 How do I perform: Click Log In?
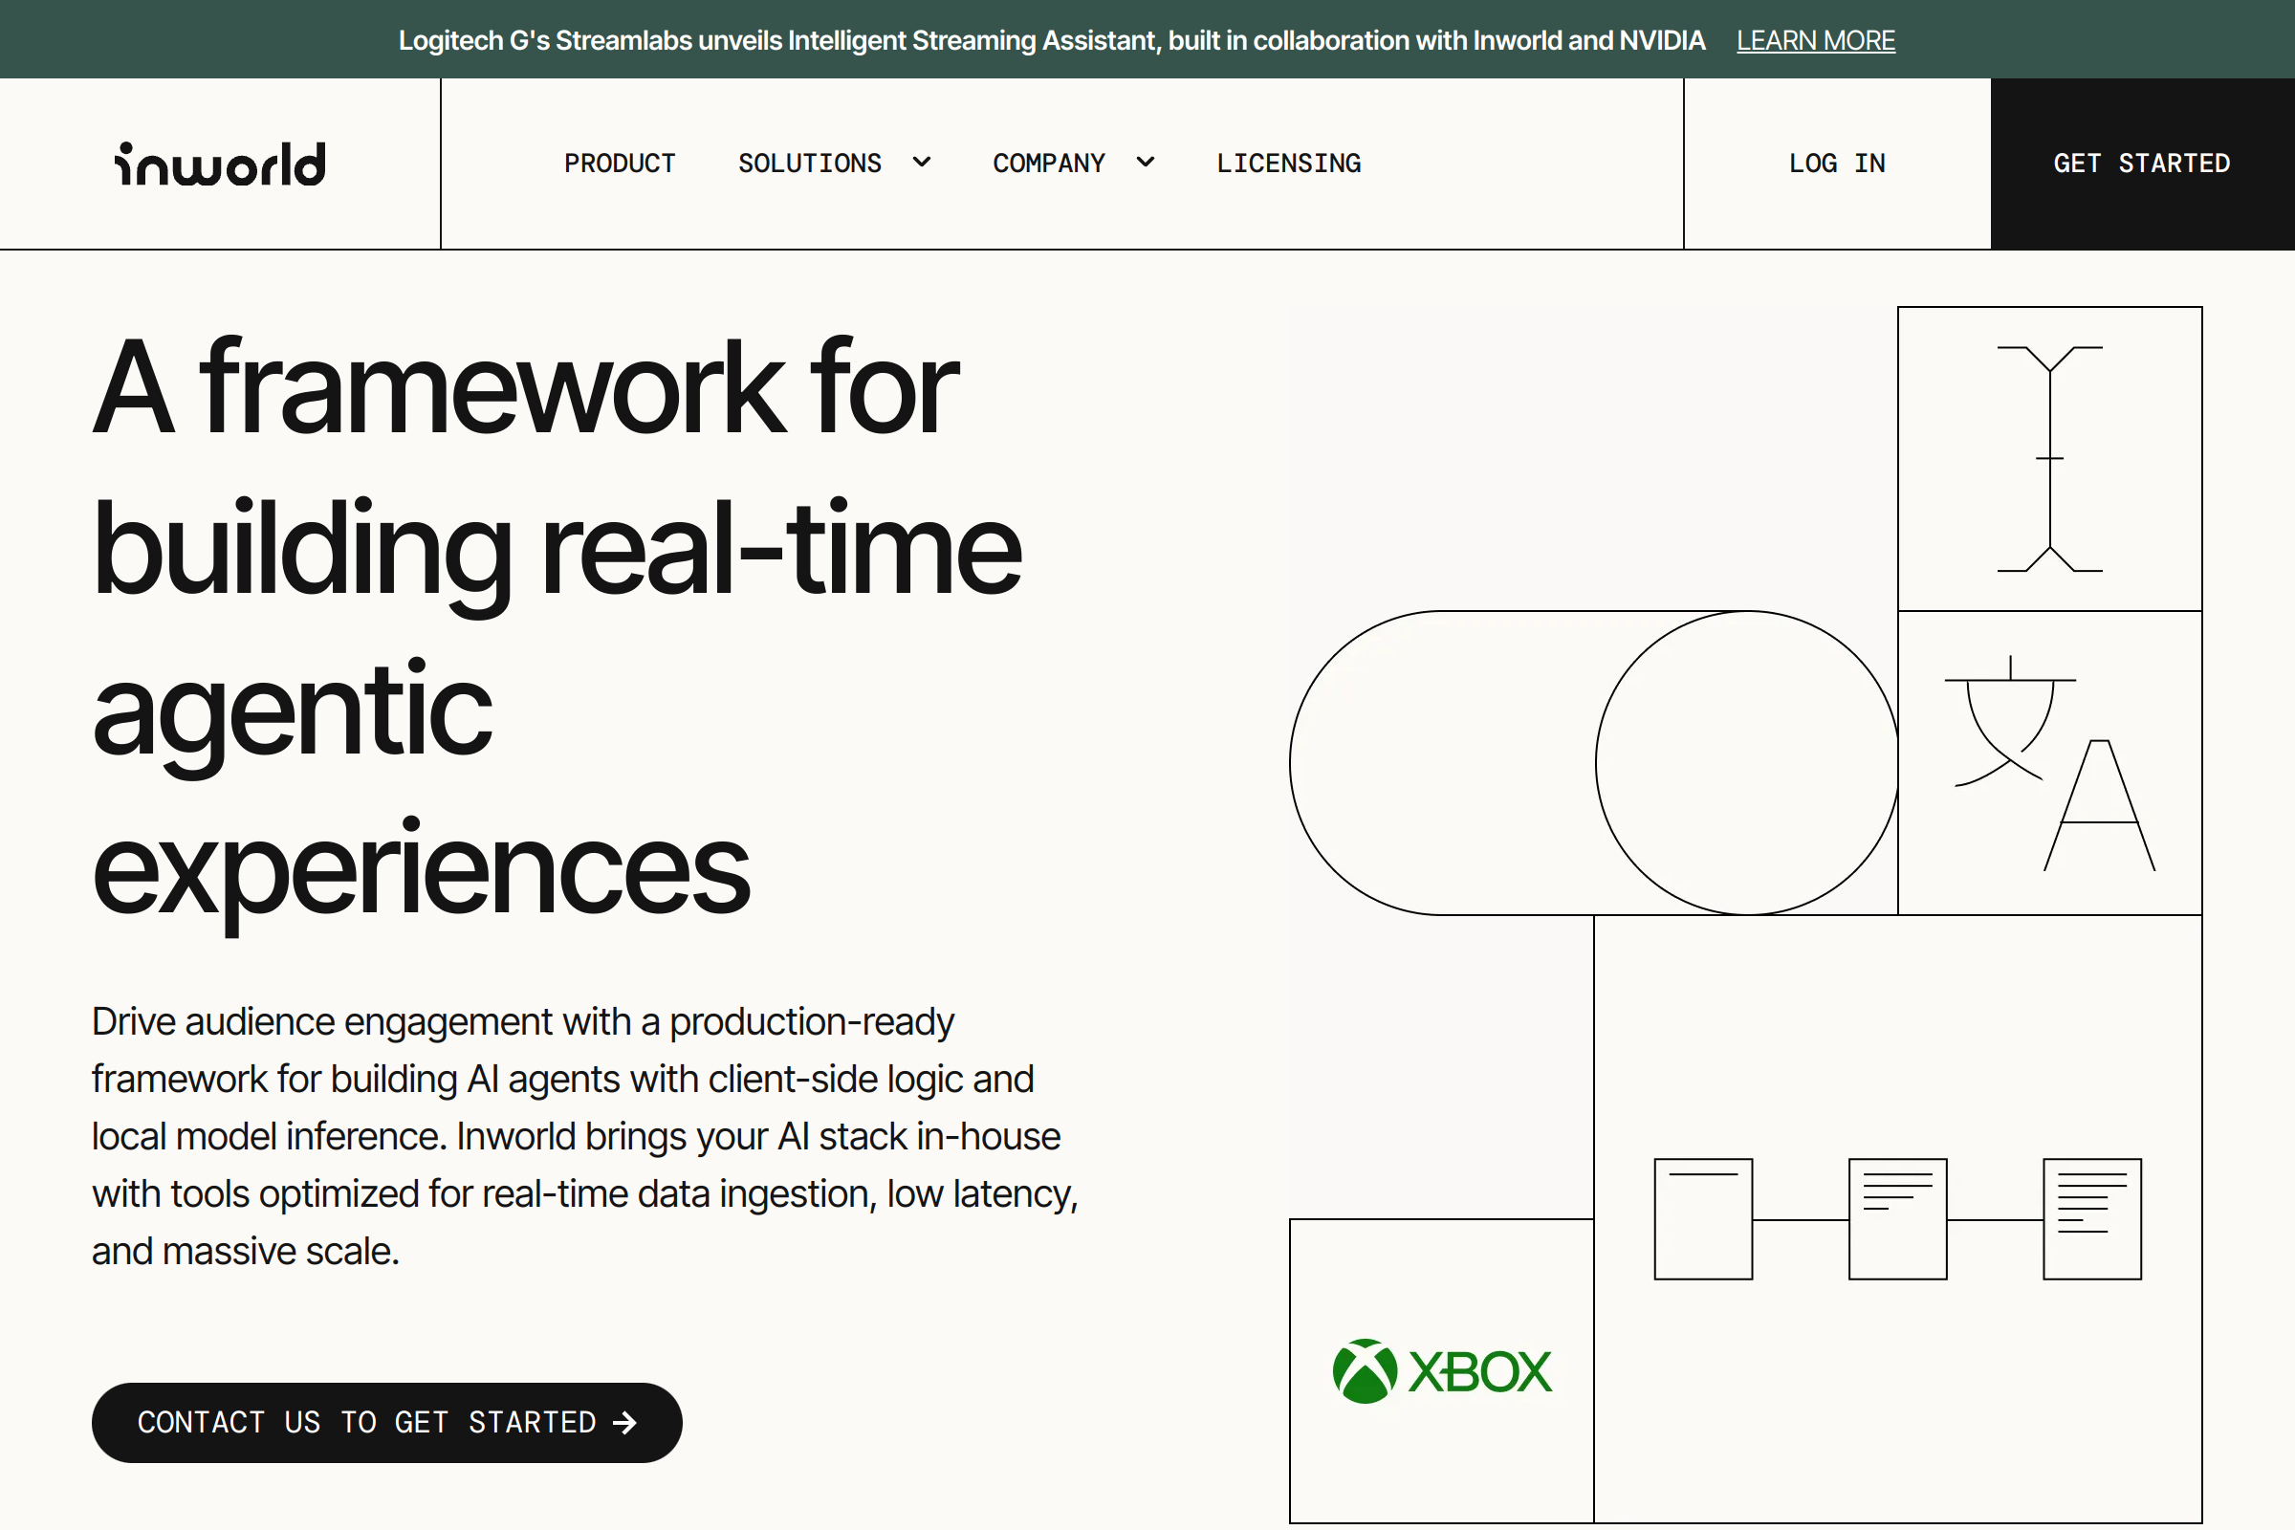[x=1836, y=163]
